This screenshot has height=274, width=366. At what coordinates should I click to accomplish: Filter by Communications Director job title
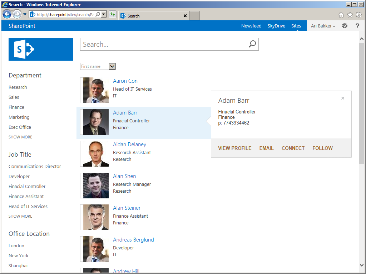click(x=35, y=166)
